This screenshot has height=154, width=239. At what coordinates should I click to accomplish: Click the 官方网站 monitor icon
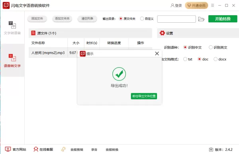pyautogui.click(x=8, y=149)
